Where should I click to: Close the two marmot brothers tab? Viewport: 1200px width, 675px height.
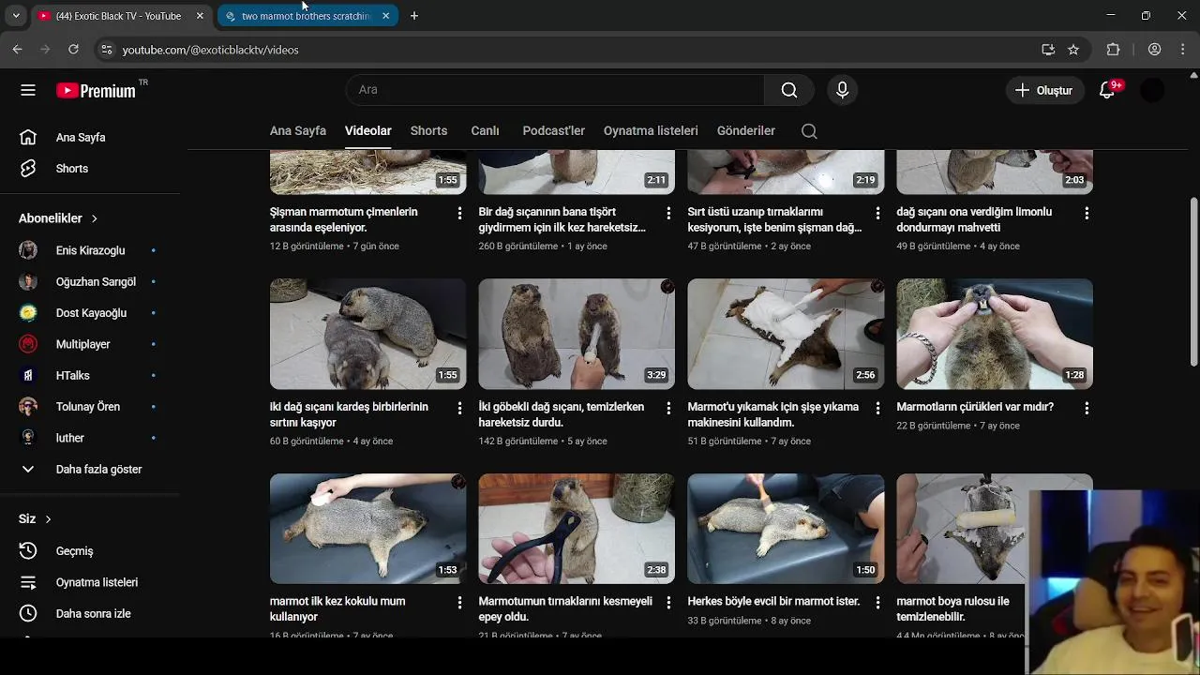(385, 16)
